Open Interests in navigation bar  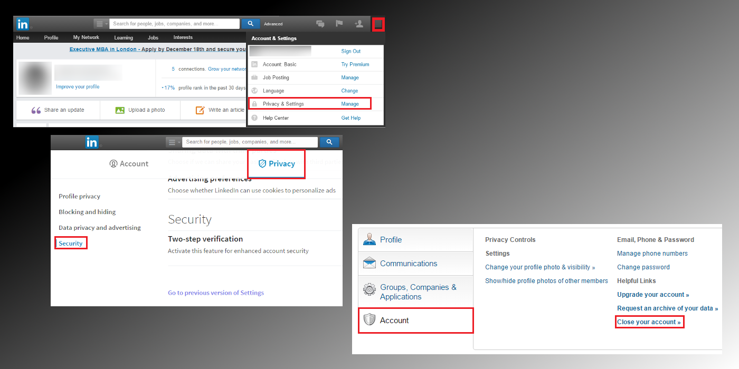pyautogui.click(x=183, y=38)
